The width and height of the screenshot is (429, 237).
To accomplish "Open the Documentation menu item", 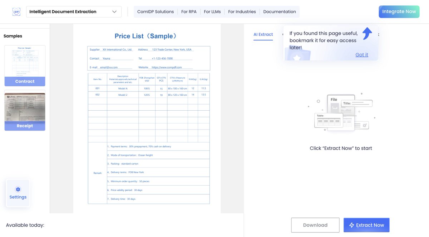I will point(280,12).
